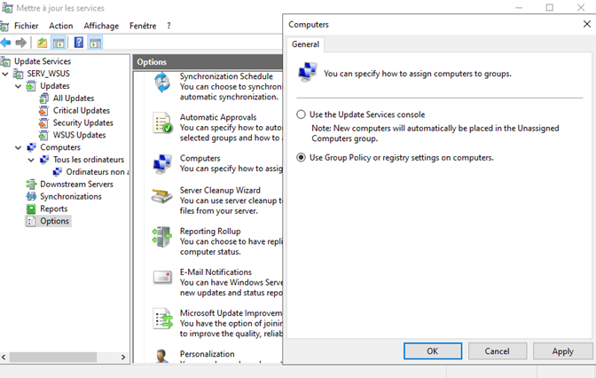
Task: Click the Options list icon in tree
Action: [31, 221]
